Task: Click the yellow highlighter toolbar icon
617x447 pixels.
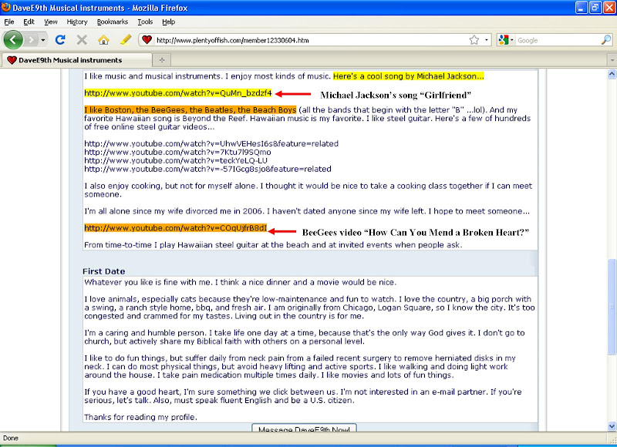Action: pyautogui.click(x=126, y=40)
